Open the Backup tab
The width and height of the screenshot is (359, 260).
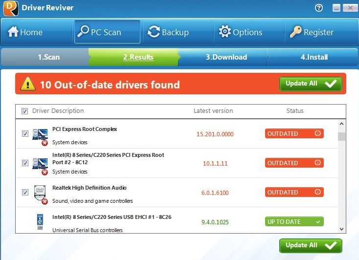[x=178, y=32]
